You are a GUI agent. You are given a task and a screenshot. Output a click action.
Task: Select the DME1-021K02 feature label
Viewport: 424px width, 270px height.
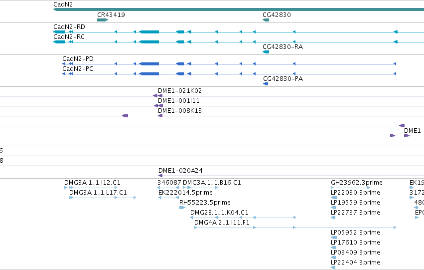coord(180,91)
